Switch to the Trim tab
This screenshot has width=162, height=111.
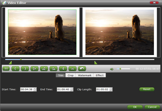click(61, 75)
